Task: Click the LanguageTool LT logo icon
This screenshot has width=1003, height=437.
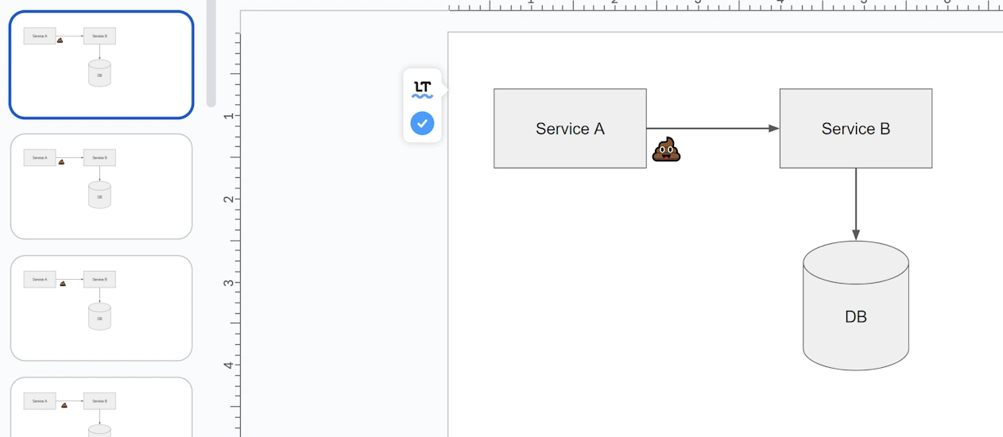Action: 422,89
